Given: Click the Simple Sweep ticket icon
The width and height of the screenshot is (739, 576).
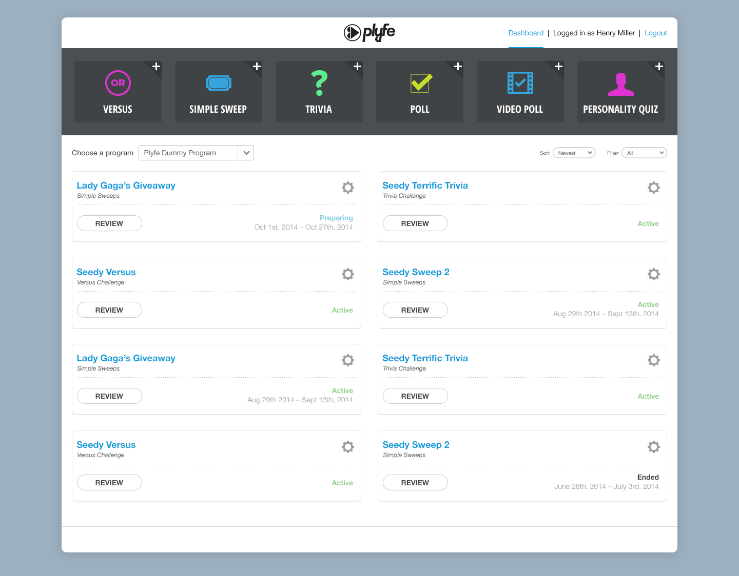Looking at the screenshot, I should click(219, 83).
